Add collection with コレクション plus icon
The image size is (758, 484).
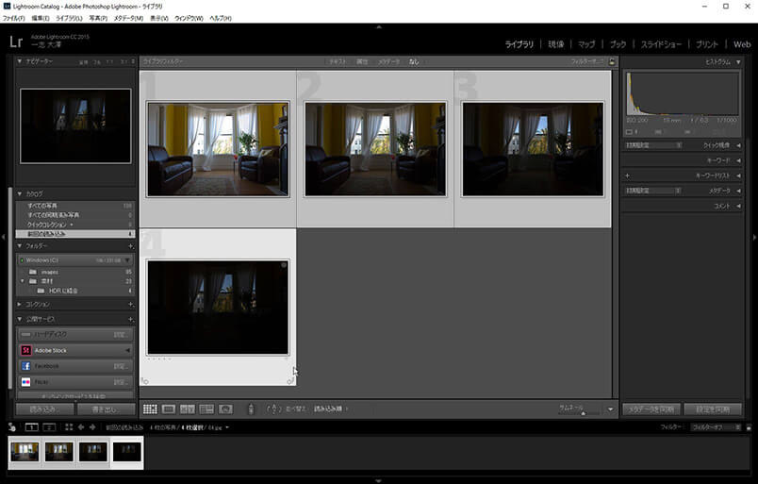click(130, 305)
